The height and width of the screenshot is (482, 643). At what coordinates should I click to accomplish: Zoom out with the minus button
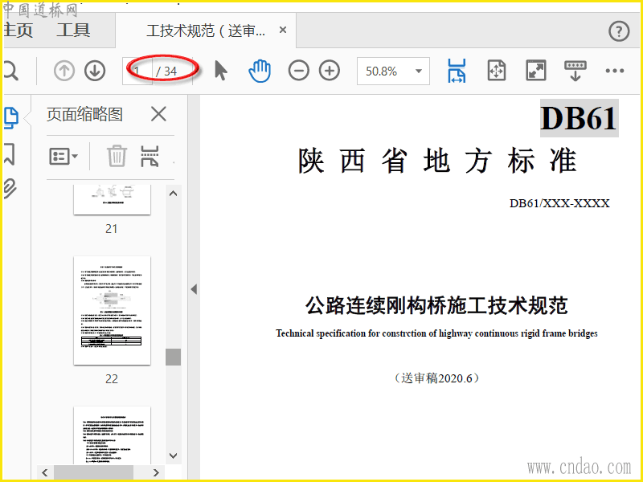click(x=298, y=71)
